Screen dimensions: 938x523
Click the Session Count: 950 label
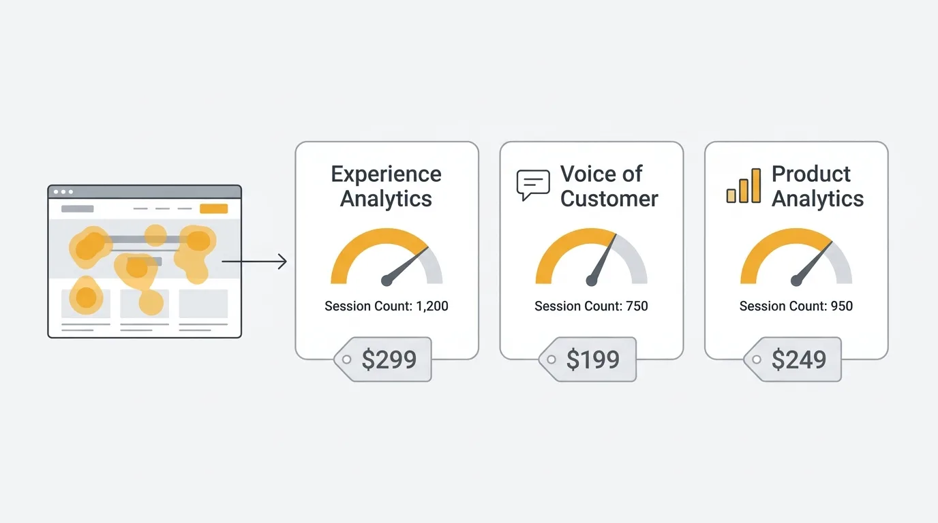pyautogui.click(x=796, y=306)
